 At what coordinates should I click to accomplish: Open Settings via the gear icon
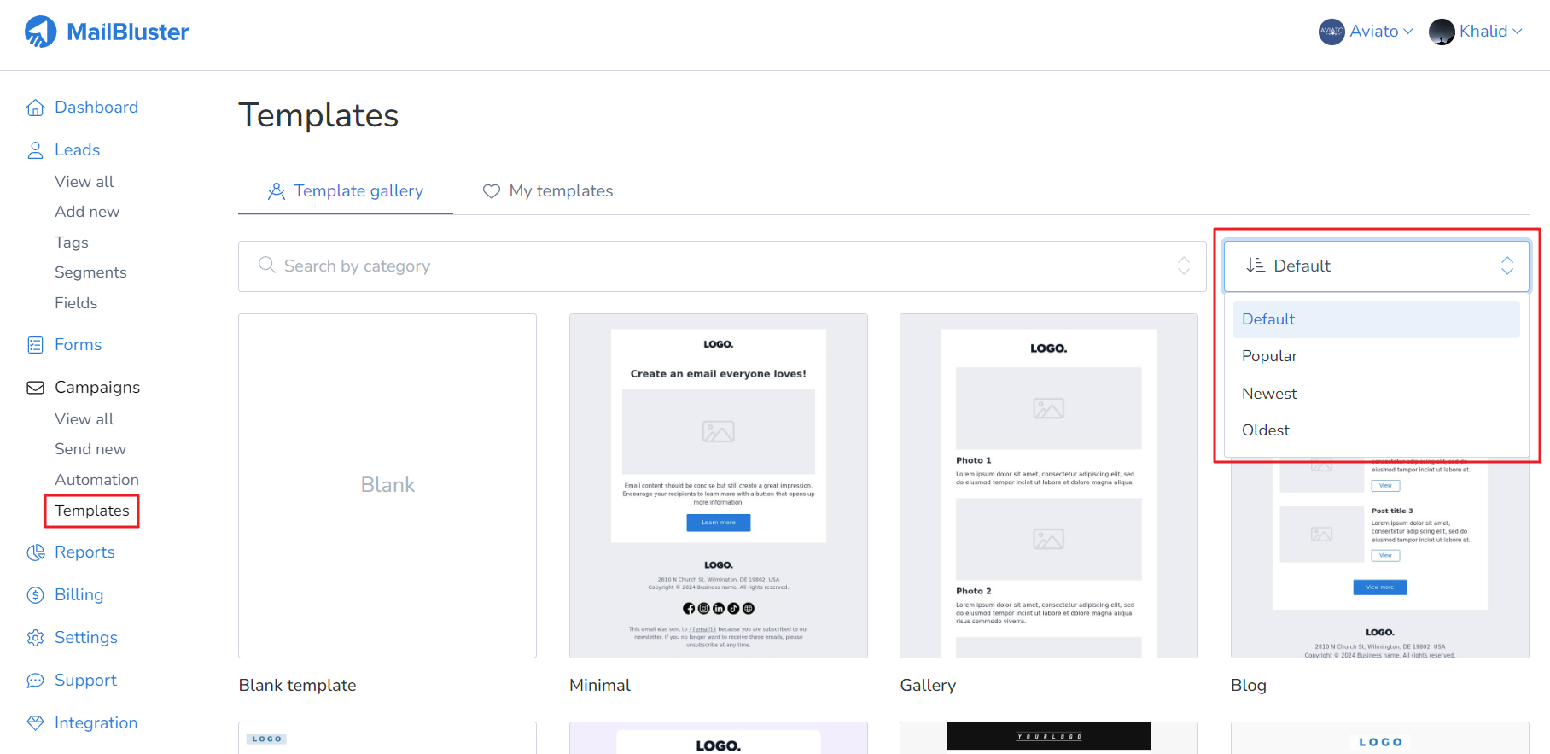(x=35, y=638)
